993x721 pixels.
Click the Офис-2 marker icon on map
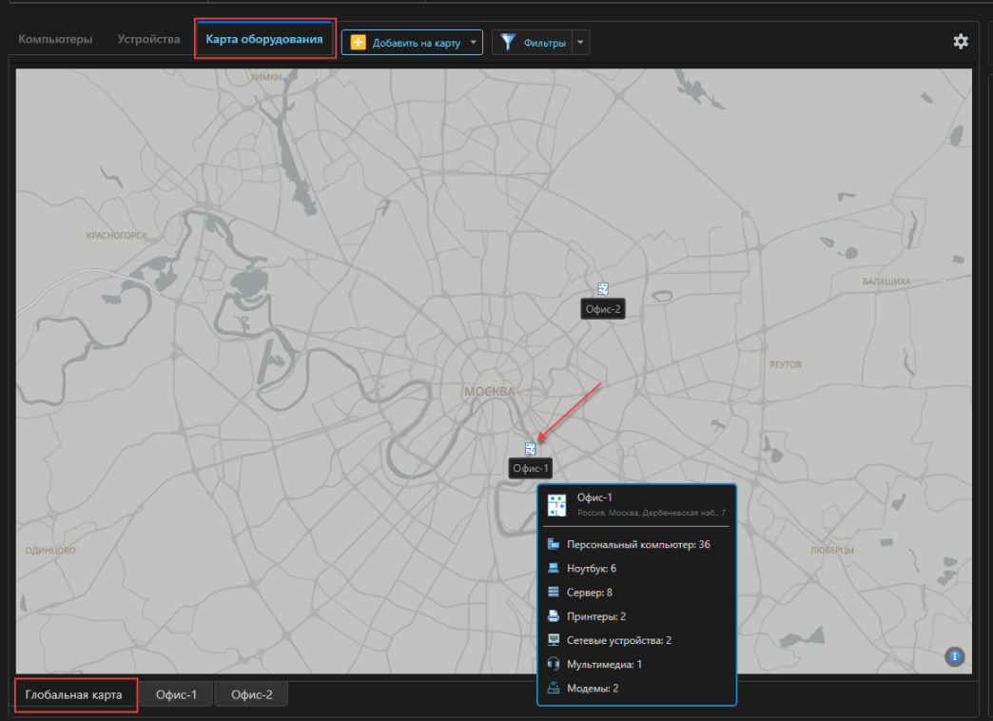tap(603, 289)
